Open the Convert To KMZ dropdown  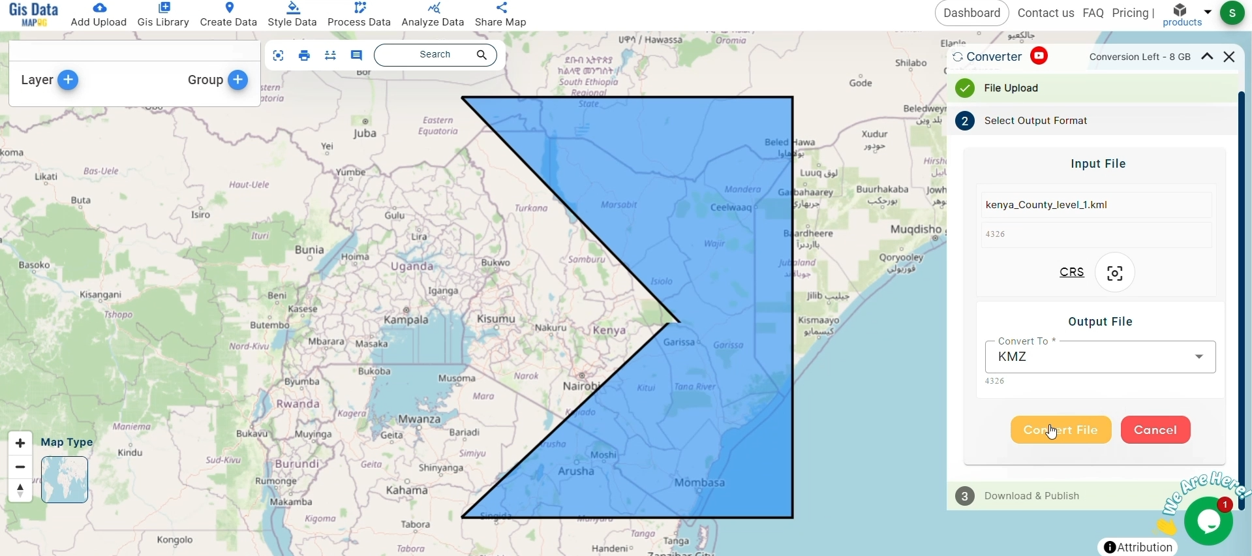point(1100,357)
